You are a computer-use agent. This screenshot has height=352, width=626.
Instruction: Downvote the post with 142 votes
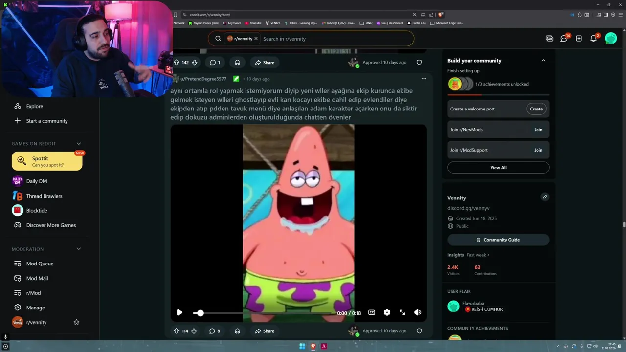tap(195, 63)
